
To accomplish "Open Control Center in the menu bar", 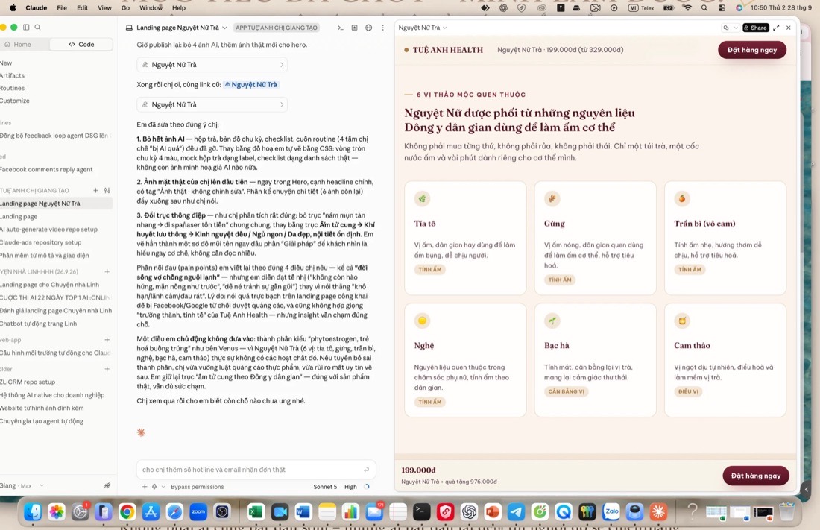I will click(x=722, y=8).
